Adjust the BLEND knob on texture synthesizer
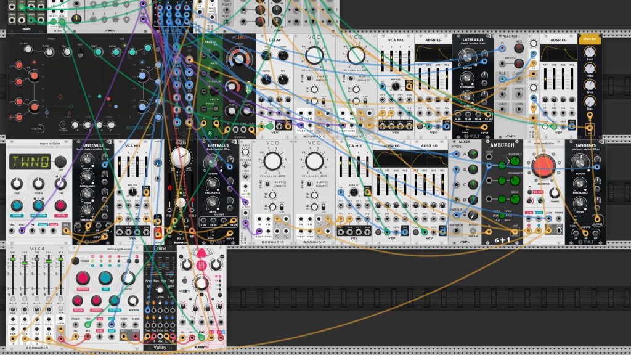Viewport: 631px width, 355px height. coord(133,300)
